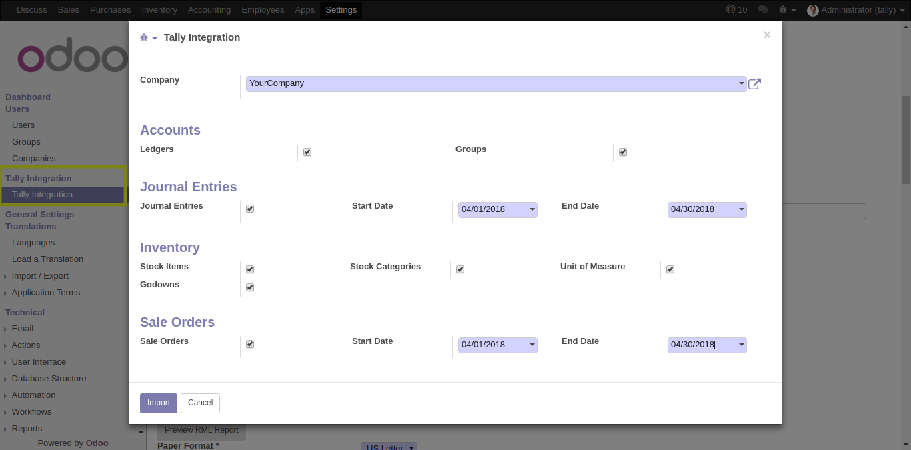The width and height of the screenshot is (911, 450).
Task: Open the Settings menu
Action: (x=341, y=10)
